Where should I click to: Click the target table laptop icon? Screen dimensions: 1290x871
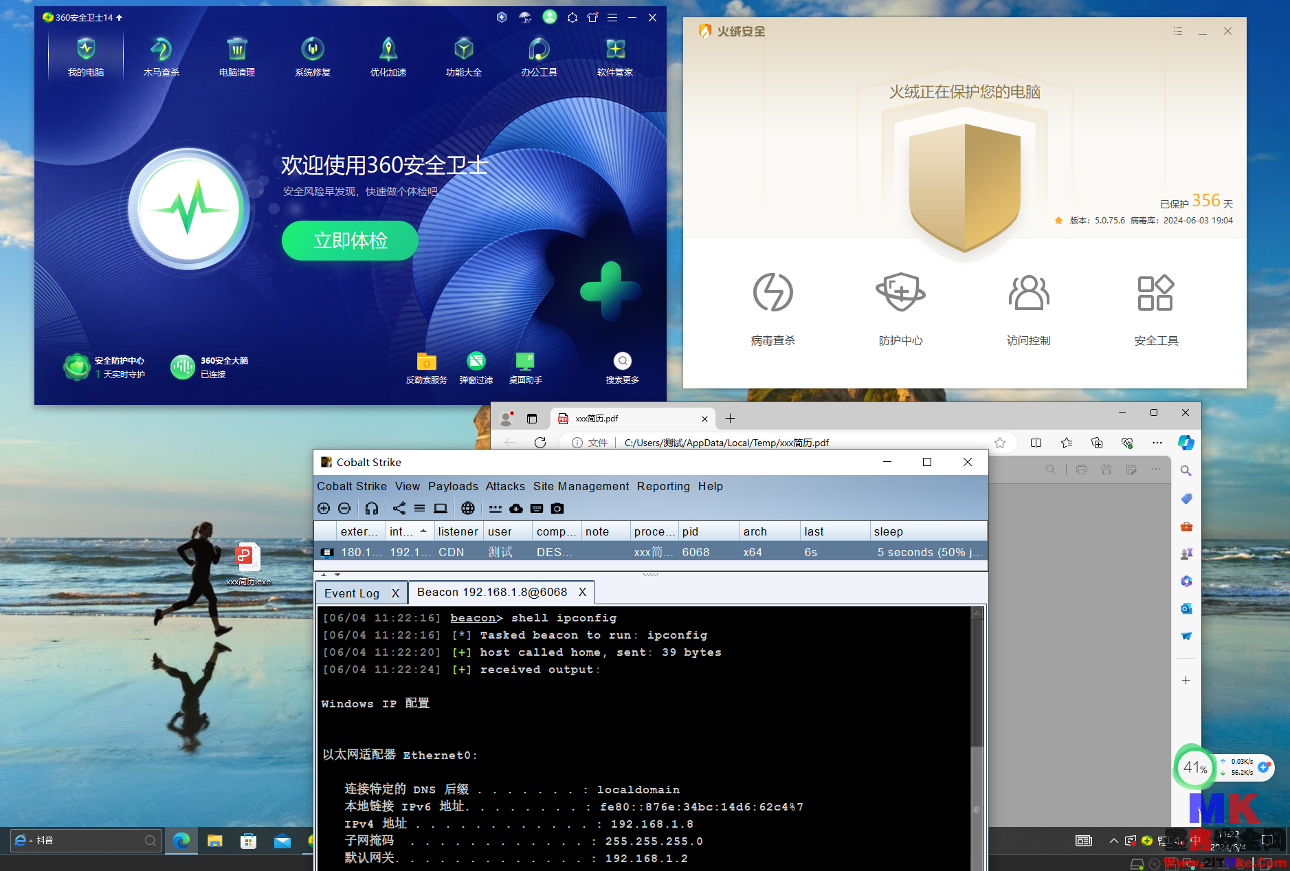point(441,509)
